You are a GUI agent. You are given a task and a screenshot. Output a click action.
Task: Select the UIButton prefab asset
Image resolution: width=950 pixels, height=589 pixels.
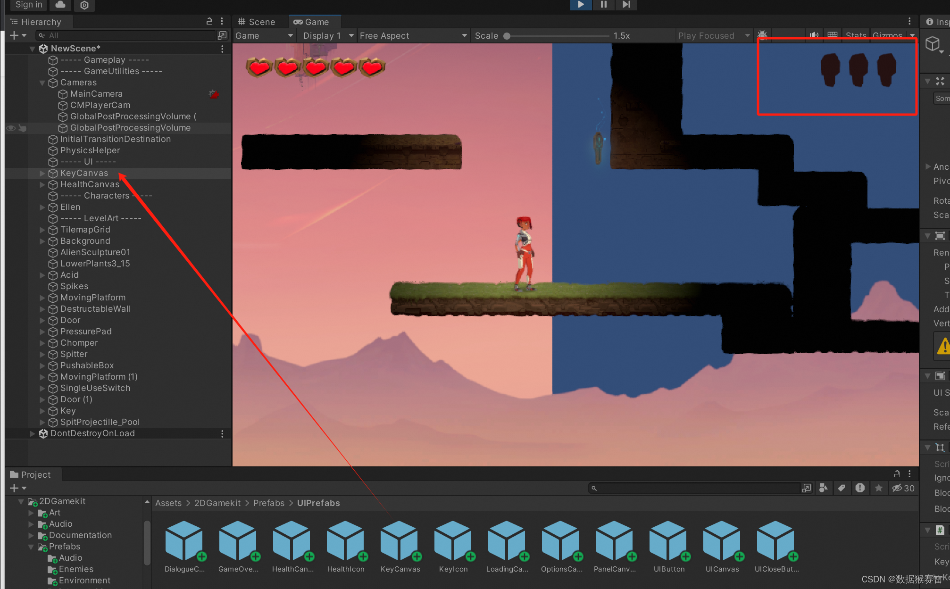click(x=669, y=547)
